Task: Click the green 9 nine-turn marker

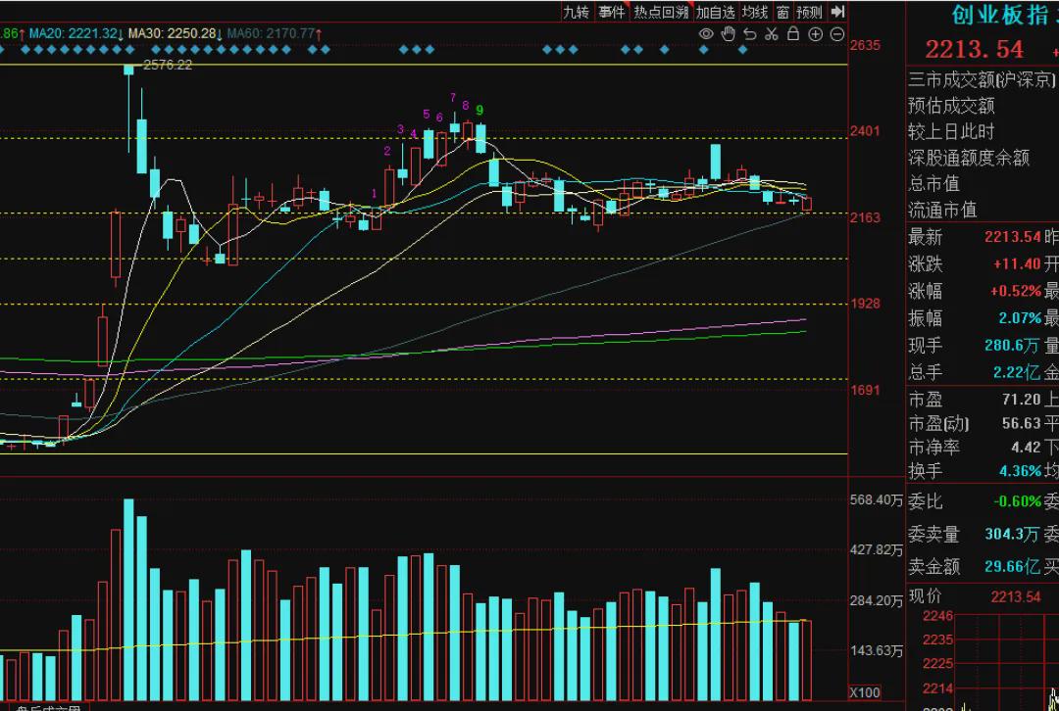Action: [x=479, y=110]
